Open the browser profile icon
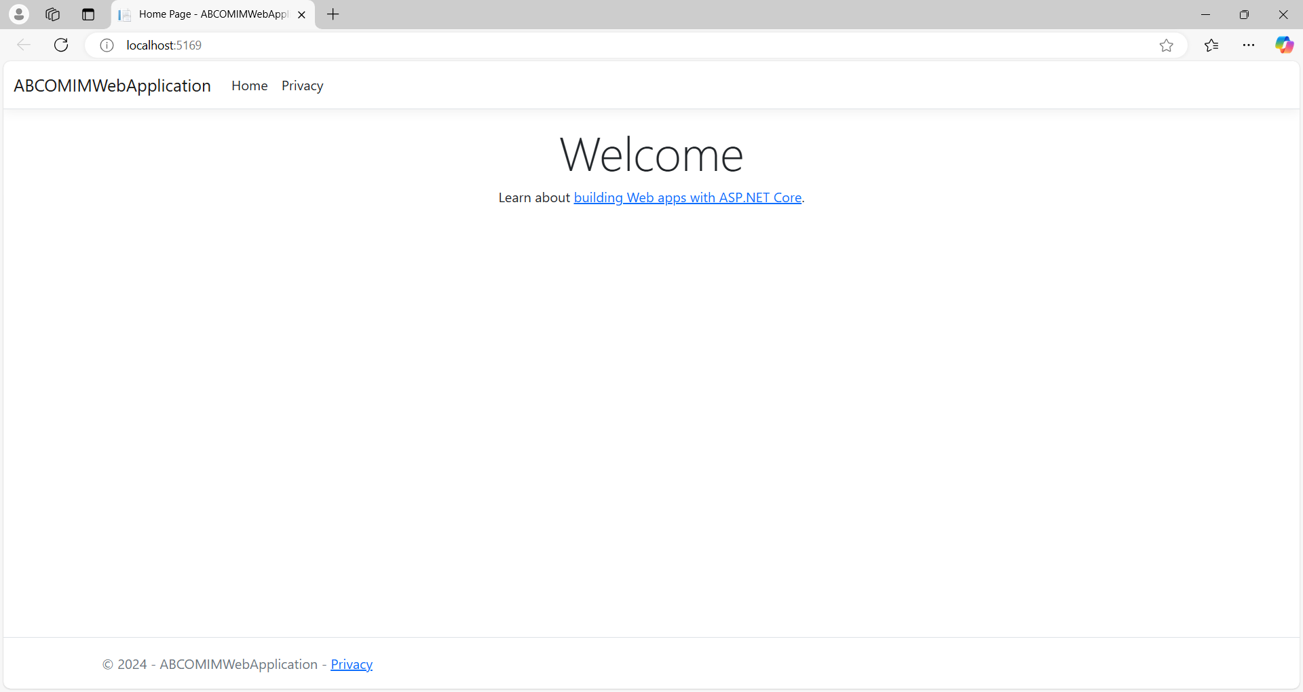 19,14
